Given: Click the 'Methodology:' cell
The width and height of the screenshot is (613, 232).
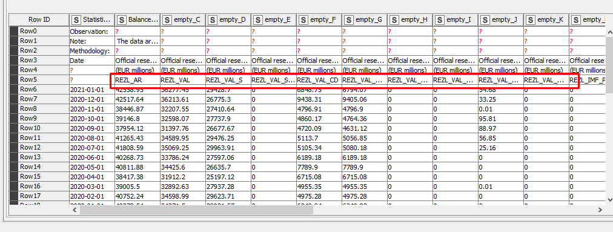Looking at the screenshot, I should (91, 51).
